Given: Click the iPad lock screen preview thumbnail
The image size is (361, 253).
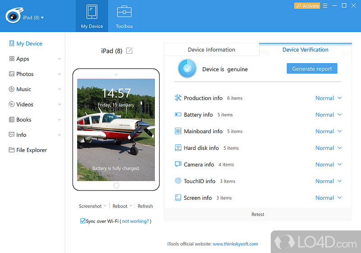Looking at the screenshot, I should pos(116,130).
